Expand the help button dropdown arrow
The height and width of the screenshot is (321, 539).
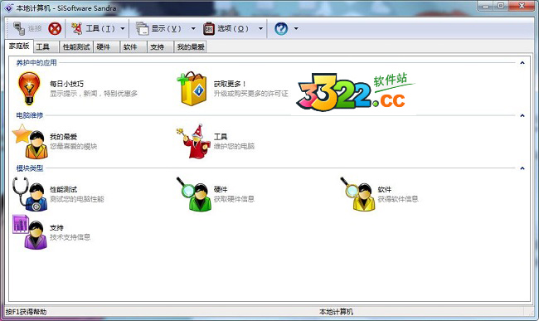click(x=296, y=28)
